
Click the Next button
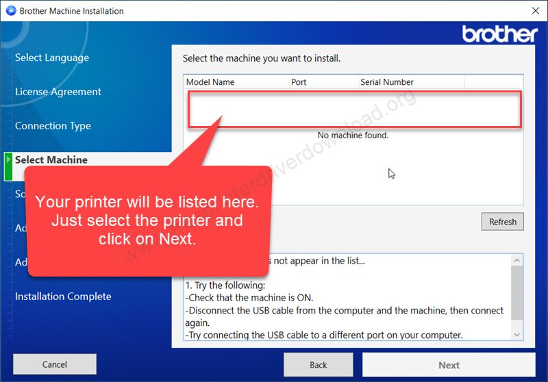pyautogui.click(x=449, y=364)
